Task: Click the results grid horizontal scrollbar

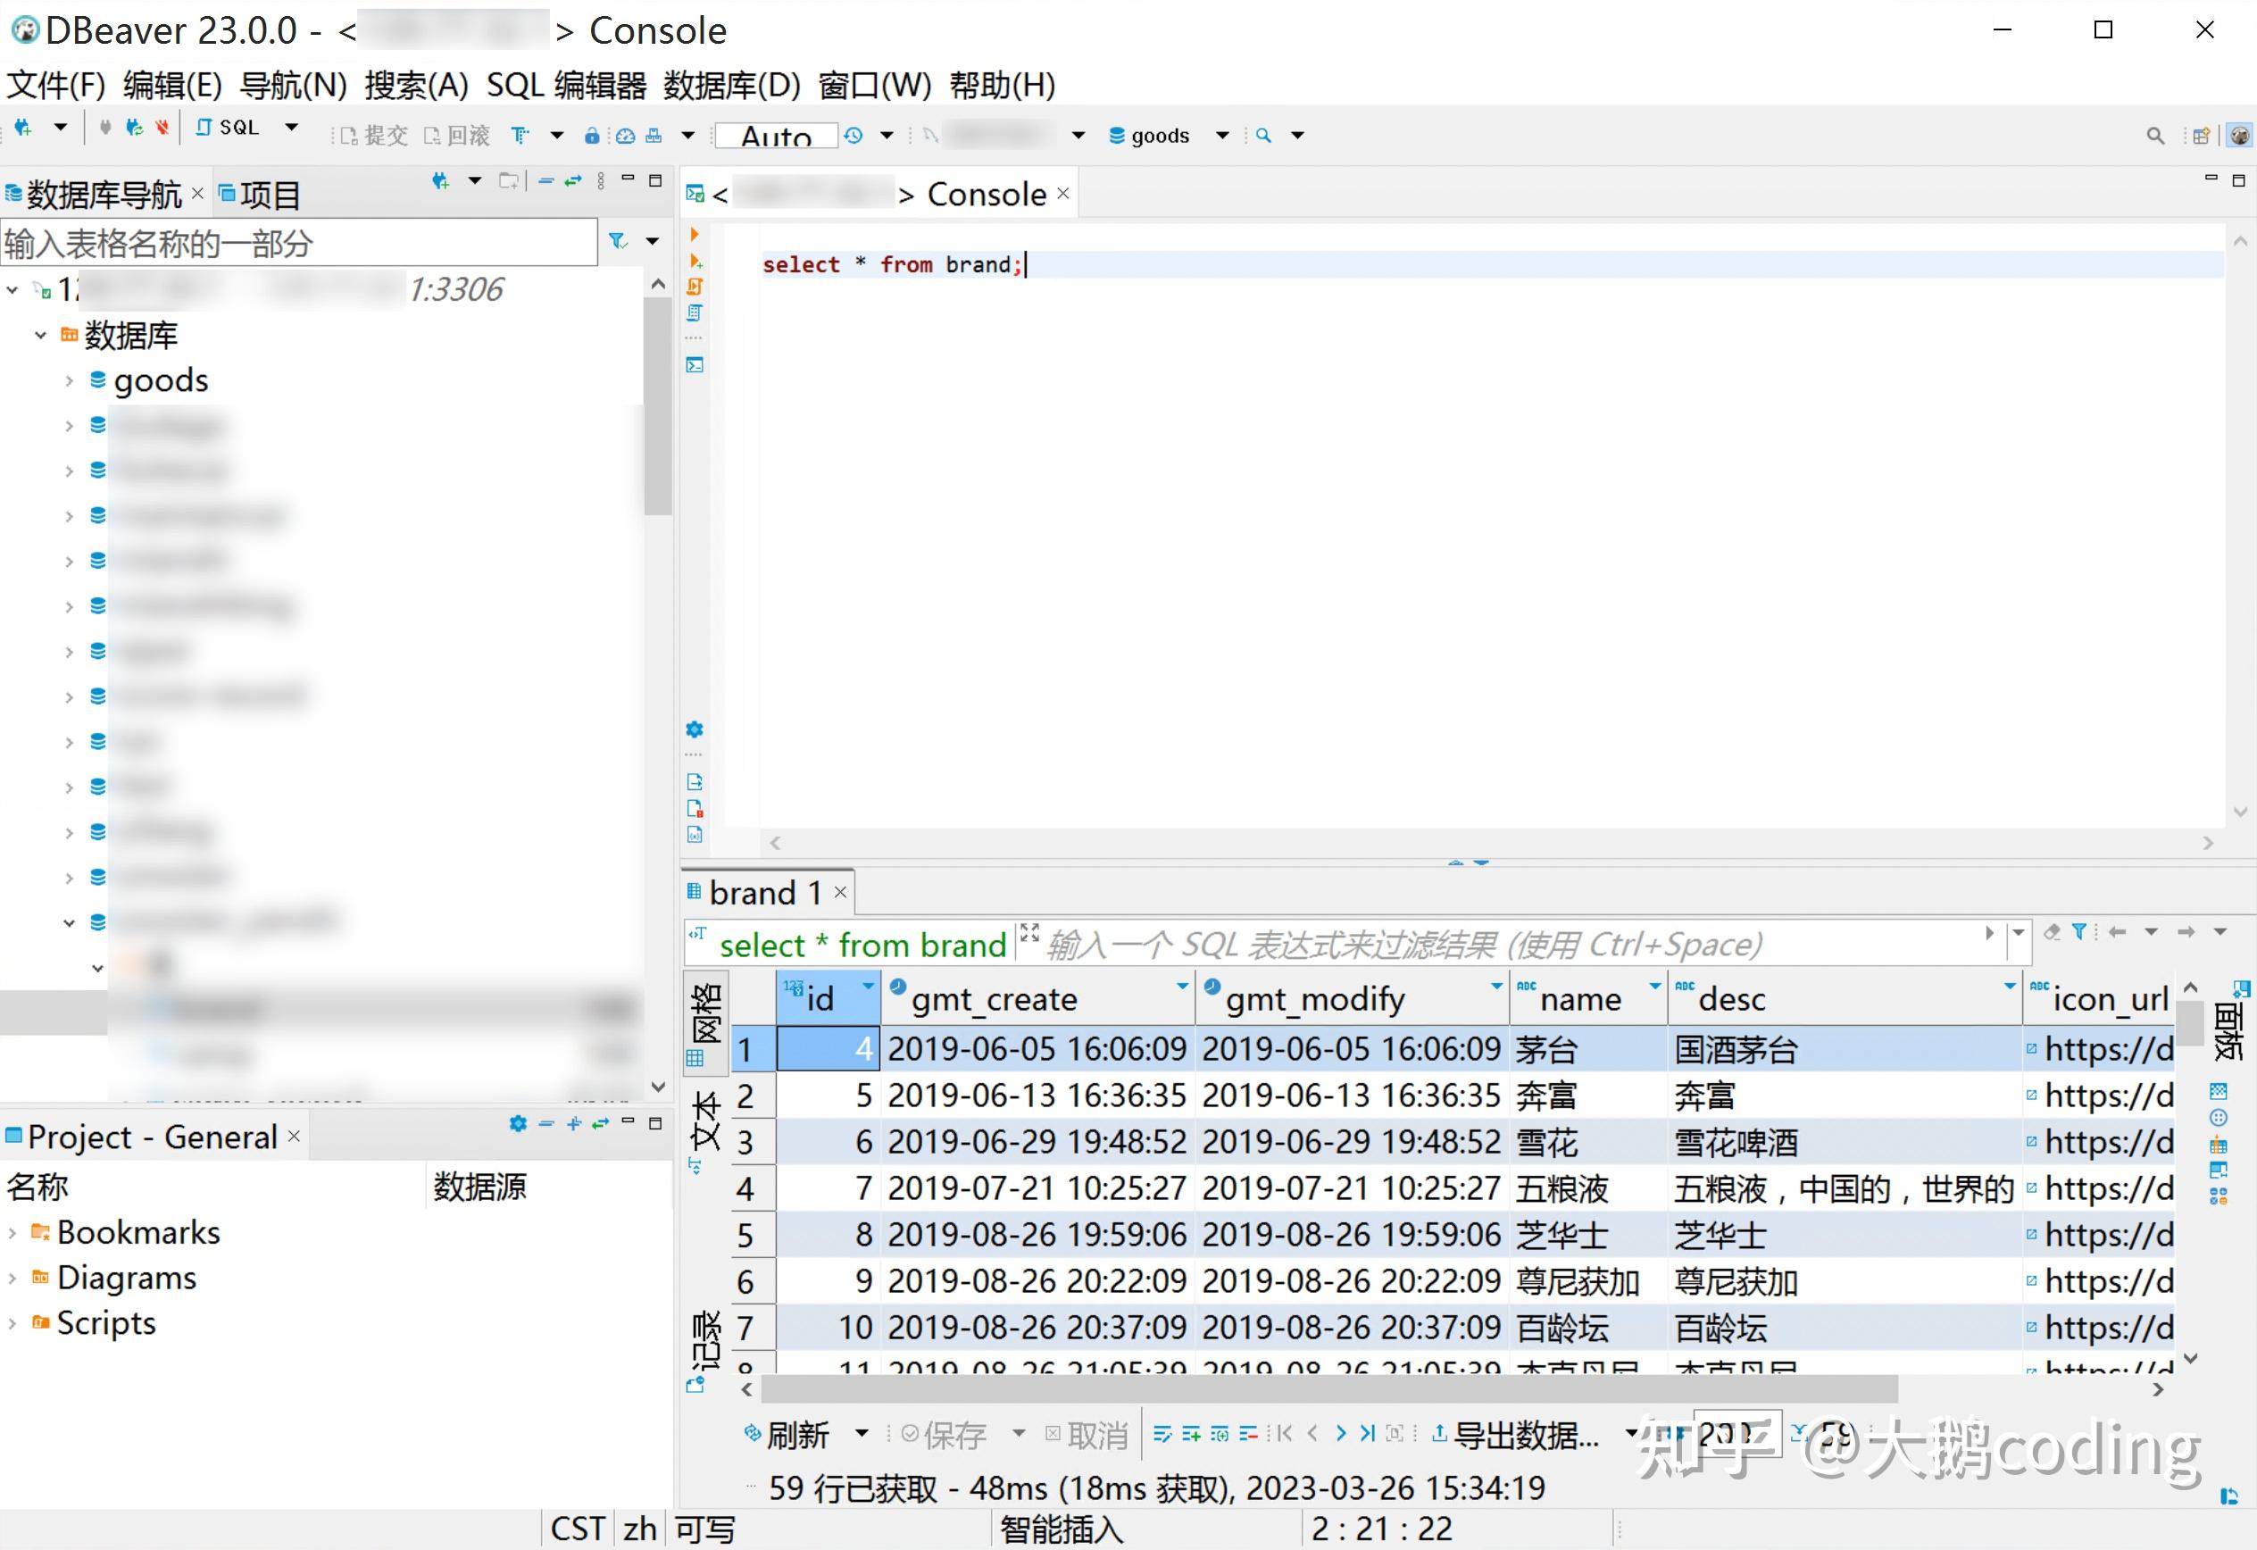Action: point(1328,1390)
